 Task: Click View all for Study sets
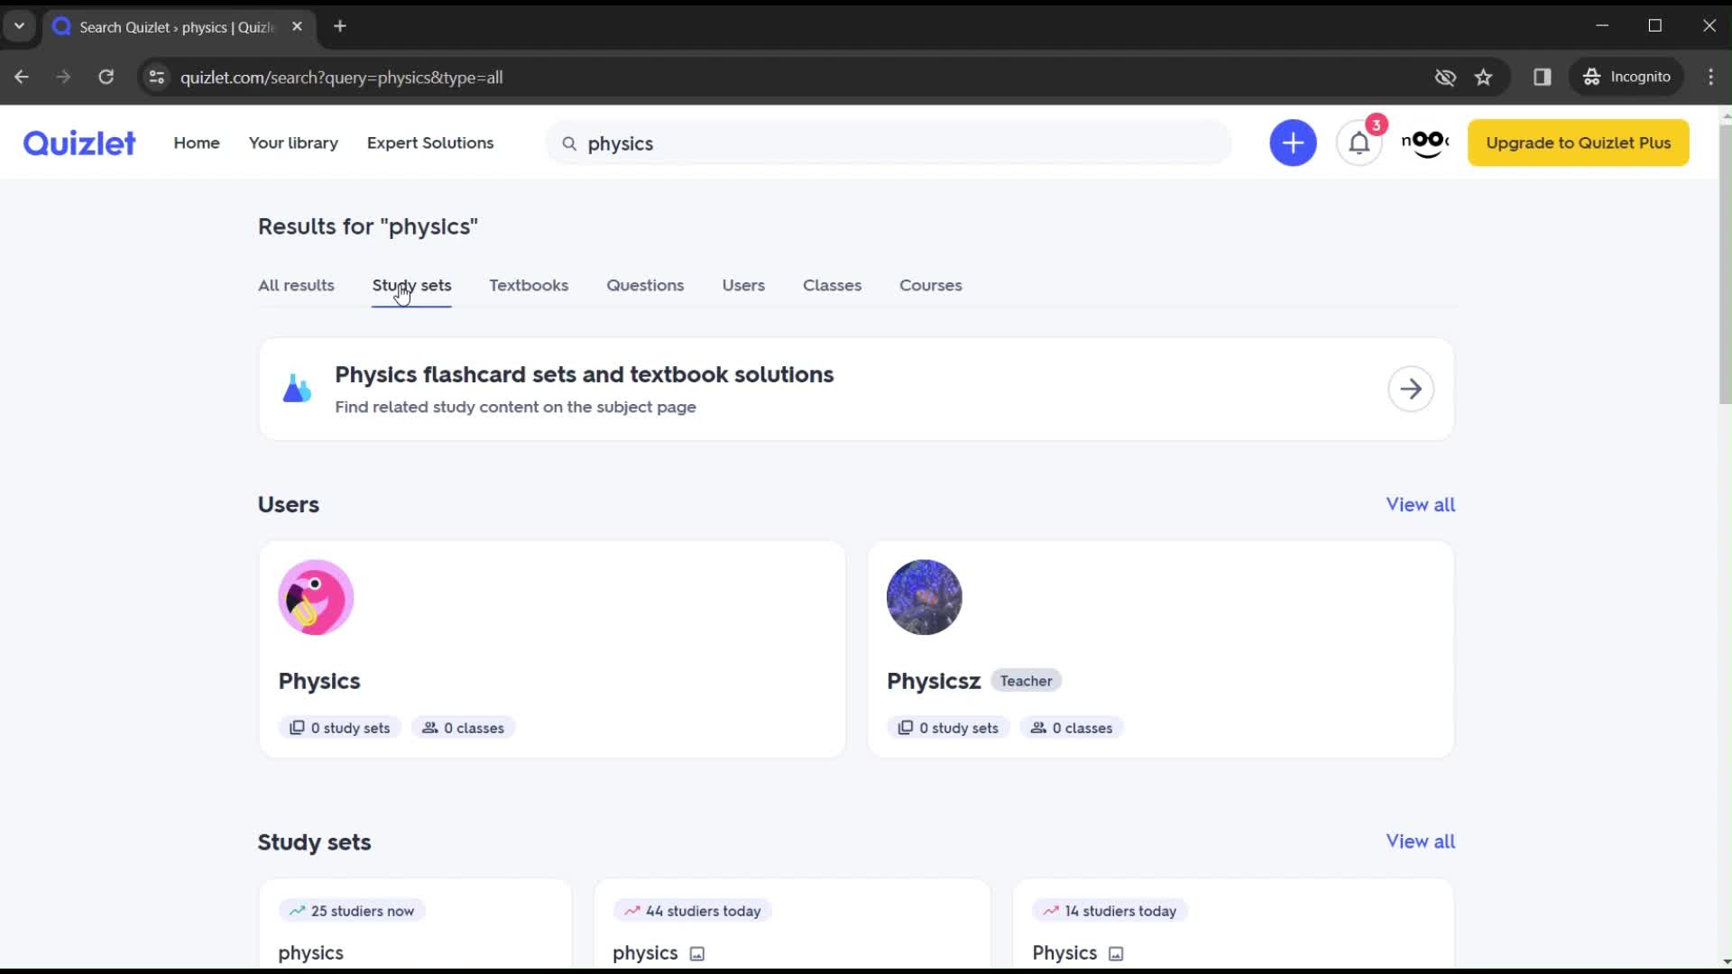1420,841
